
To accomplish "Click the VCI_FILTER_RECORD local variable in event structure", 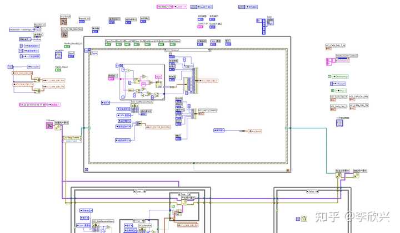I will pyautogui.click(x=158, y=127).
